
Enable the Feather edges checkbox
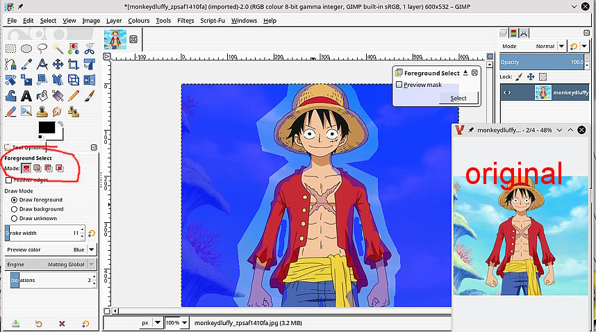(x=9, y=180)
